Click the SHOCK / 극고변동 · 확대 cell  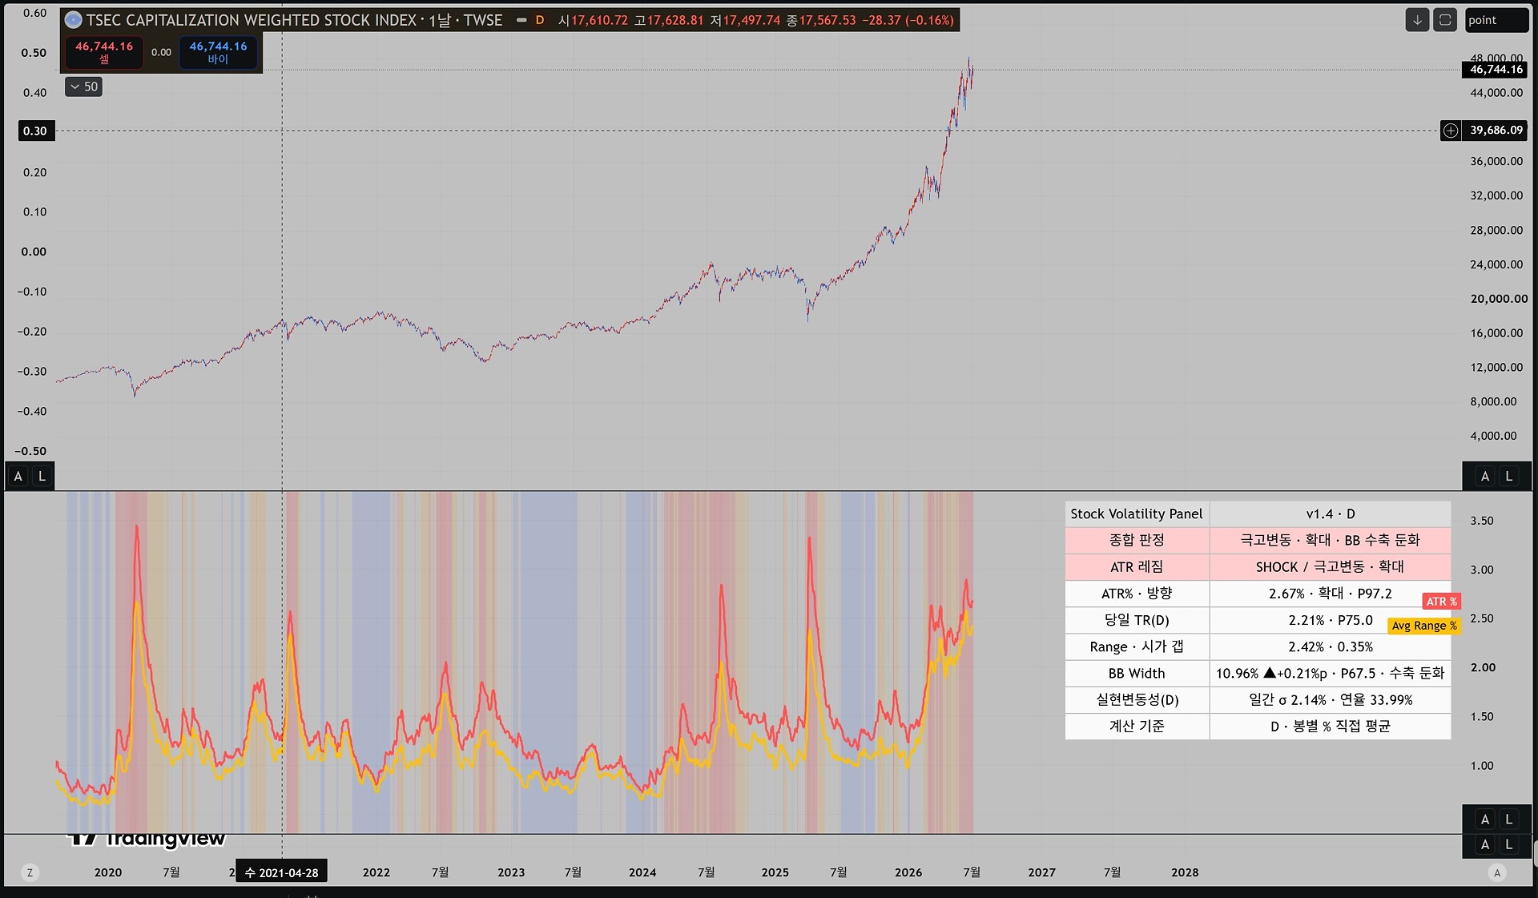1330,567
